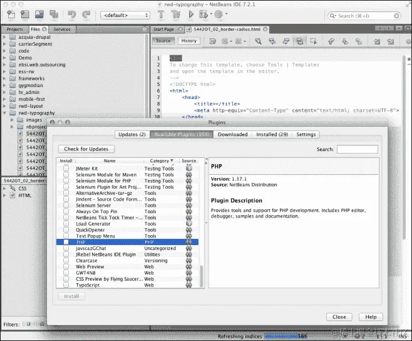The height and width of the screenshot is (341, 412).
Task: Check the Web Preview plugin checkbox
Action: 66,266
